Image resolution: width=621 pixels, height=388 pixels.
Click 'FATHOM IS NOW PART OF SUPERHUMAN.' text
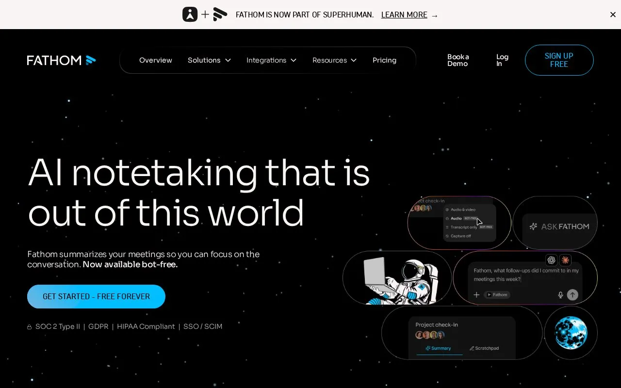tap(305, 15)
